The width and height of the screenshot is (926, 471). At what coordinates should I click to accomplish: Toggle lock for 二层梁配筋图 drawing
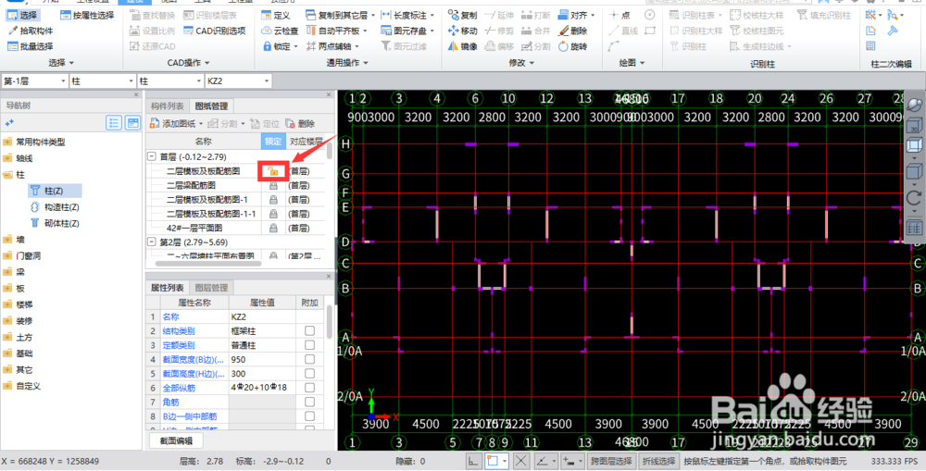[x=273, y=185]
